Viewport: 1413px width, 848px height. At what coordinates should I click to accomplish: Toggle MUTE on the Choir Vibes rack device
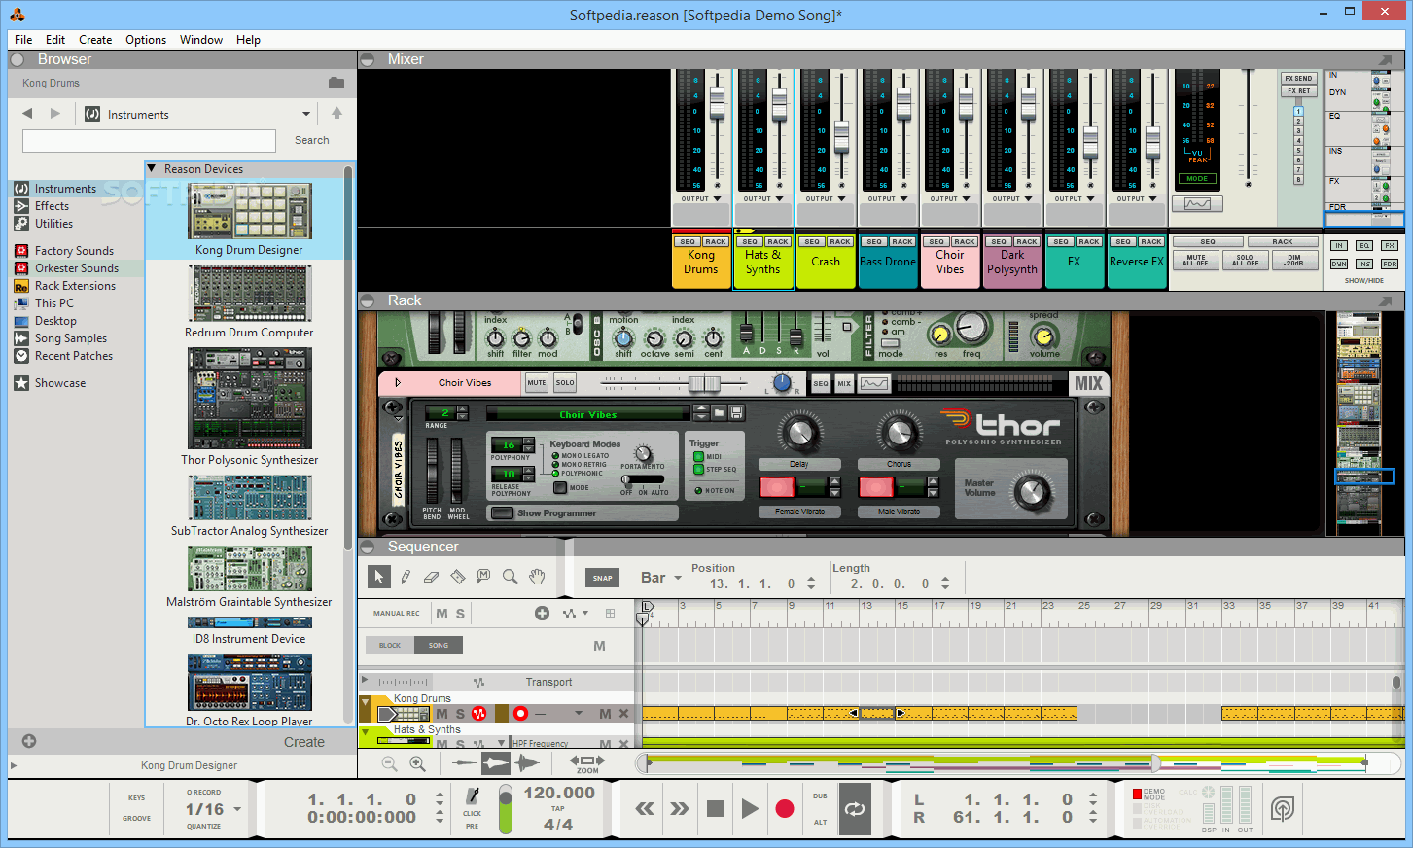pyautogui.click(x=537, y=383)
